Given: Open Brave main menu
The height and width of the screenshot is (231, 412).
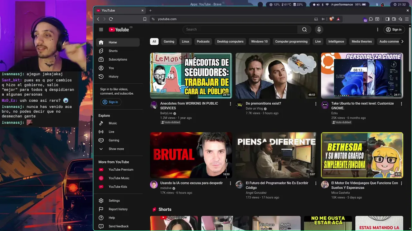Looking at the screenshot, I should pyautogui.click(x=407, y=19).
